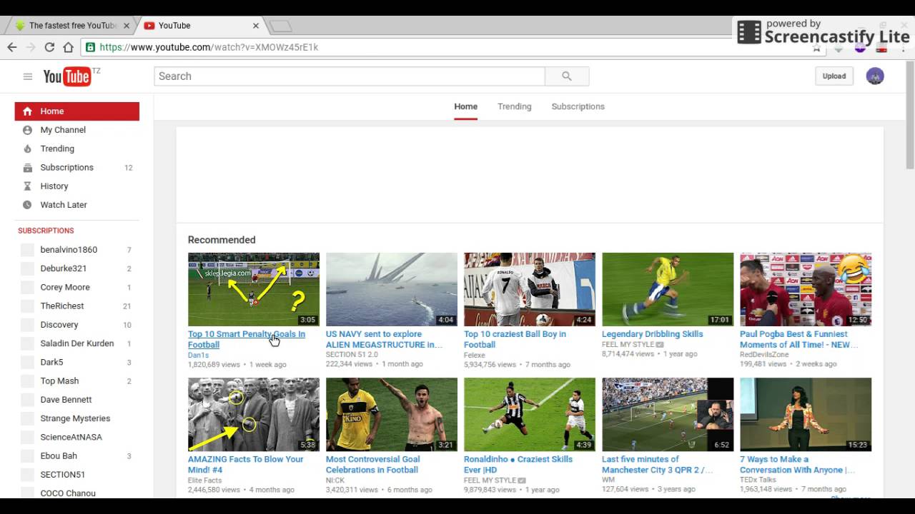The image size is (915, 514).
Task: Click the Upload button
Action: (x=834, y=76)
